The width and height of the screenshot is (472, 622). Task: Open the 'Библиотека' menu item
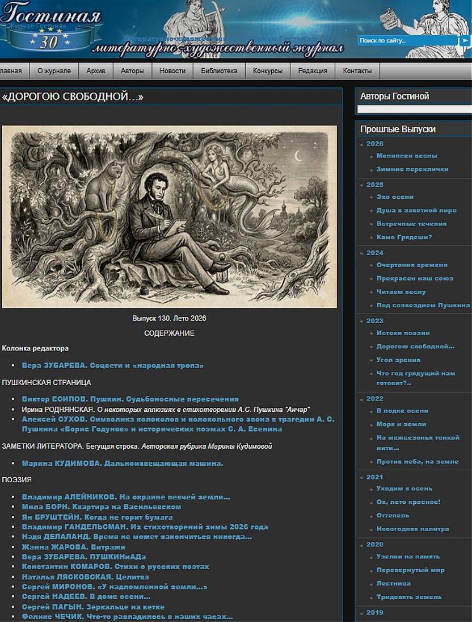(x=219, y=71)
